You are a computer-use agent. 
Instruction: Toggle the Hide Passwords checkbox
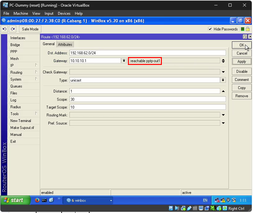210,29
